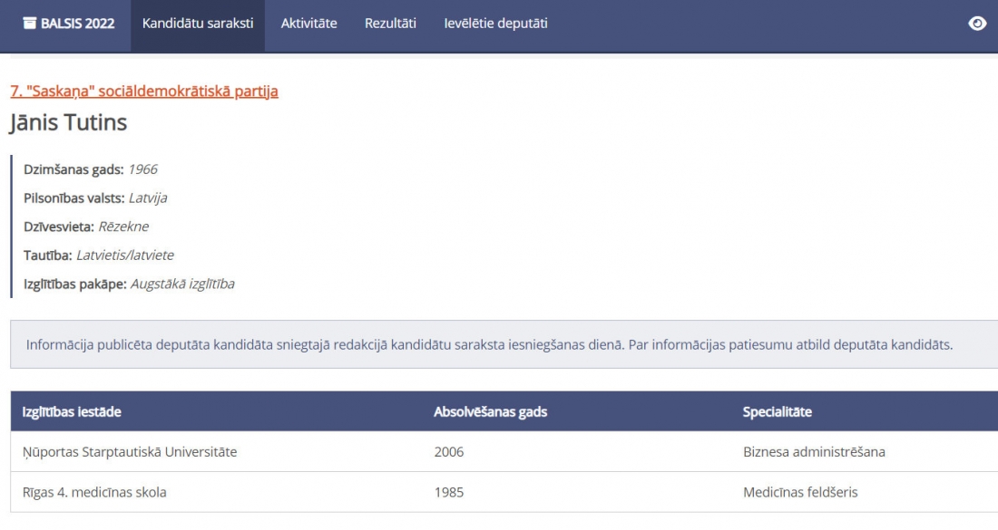
Task: Select the Medicīnas feldšeris specialty cell
Action: coord(800,492)
